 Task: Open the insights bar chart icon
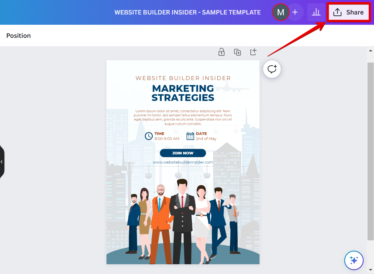pyautogui.click(x=316, y=12)
